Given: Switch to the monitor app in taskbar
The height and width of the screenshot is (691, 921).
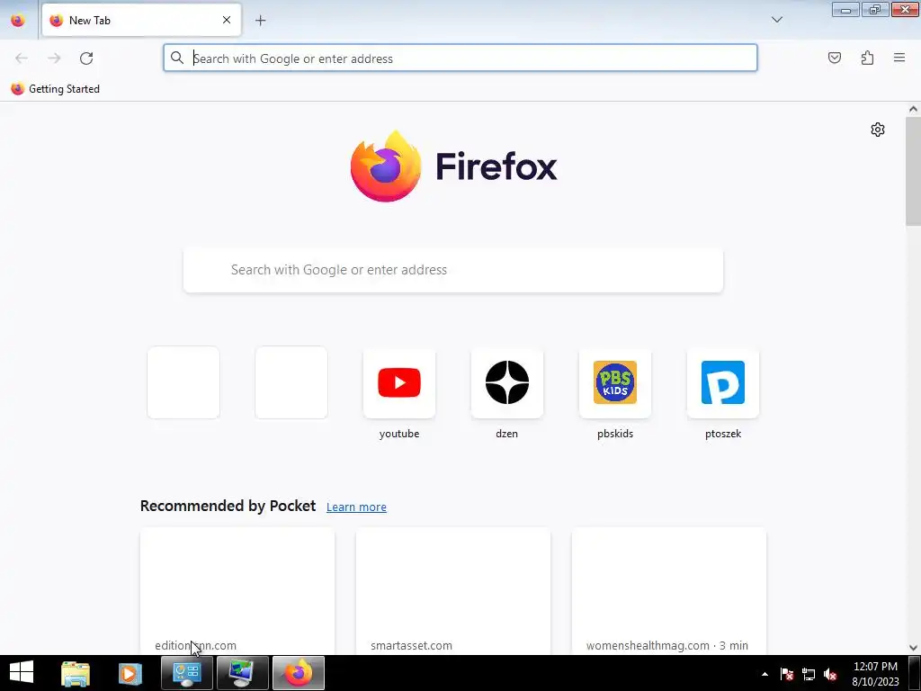Looking at the screenshot, I should (x=243, y=673).
